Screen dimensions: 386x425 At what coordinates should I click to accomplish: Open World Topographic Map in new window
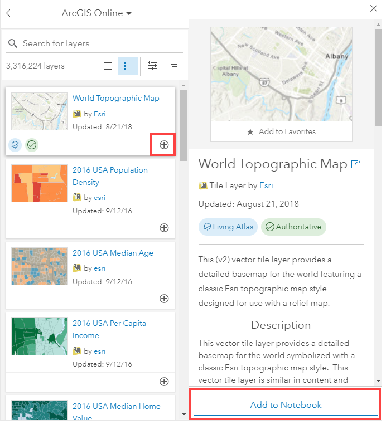pyautogui.click(x=355, y=164)
